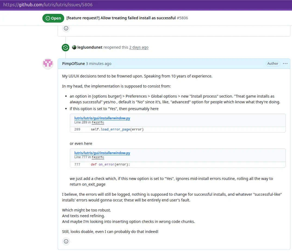The image size is (292, 252).
Task: Click line number 289 in code snippet
Action: 77,129
